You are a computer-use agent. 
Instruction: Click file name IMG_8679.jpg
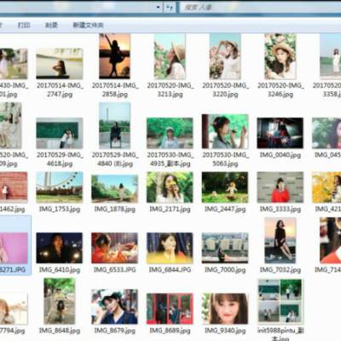tap(115, 331)
